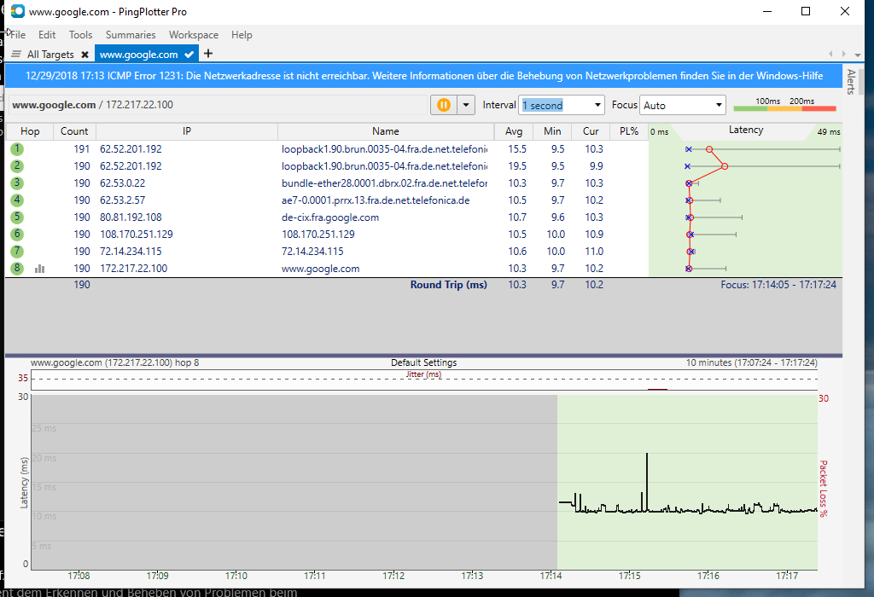
Task: Open the Help menu
Action: pyautogui.click(x=242, y=34)
